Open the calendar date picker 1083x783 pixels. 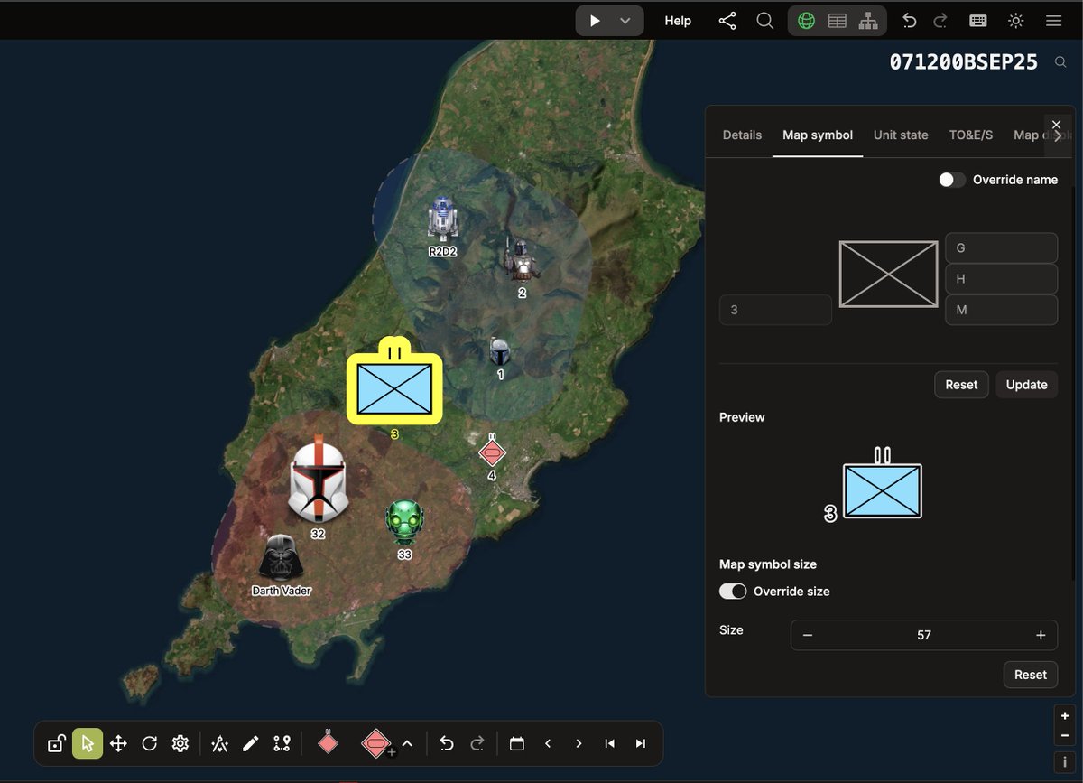coord(517,743)
